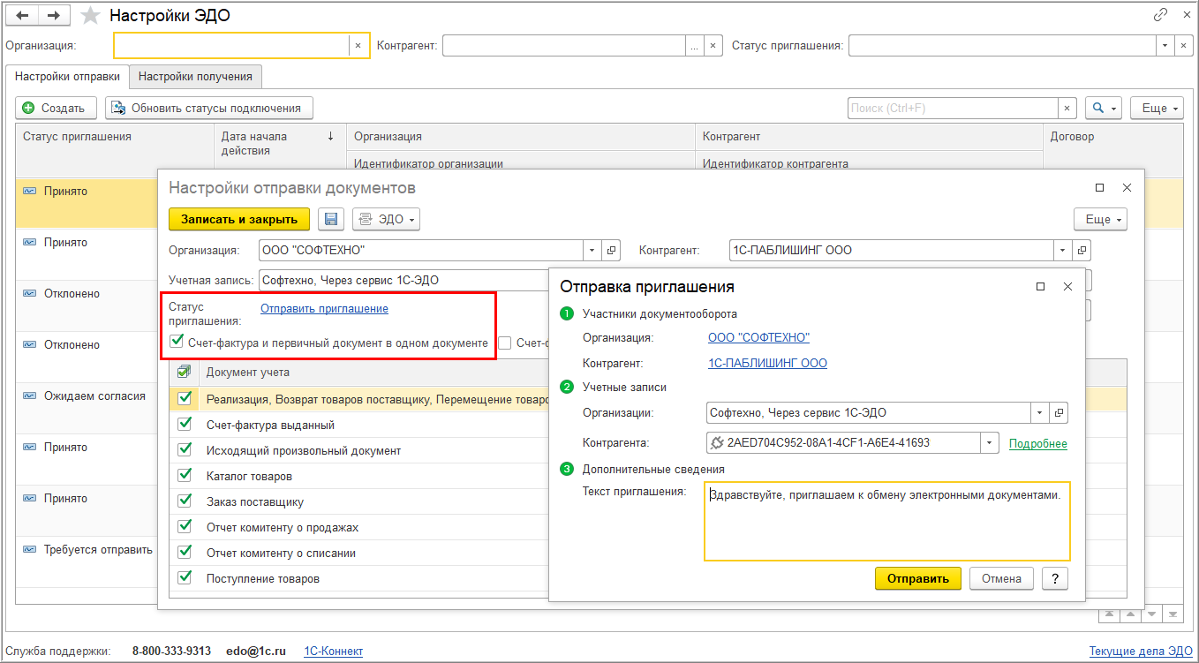Open Отправить приглашение link
Viewport: 1199px width, 663px height.
click(x=324, y=309)
